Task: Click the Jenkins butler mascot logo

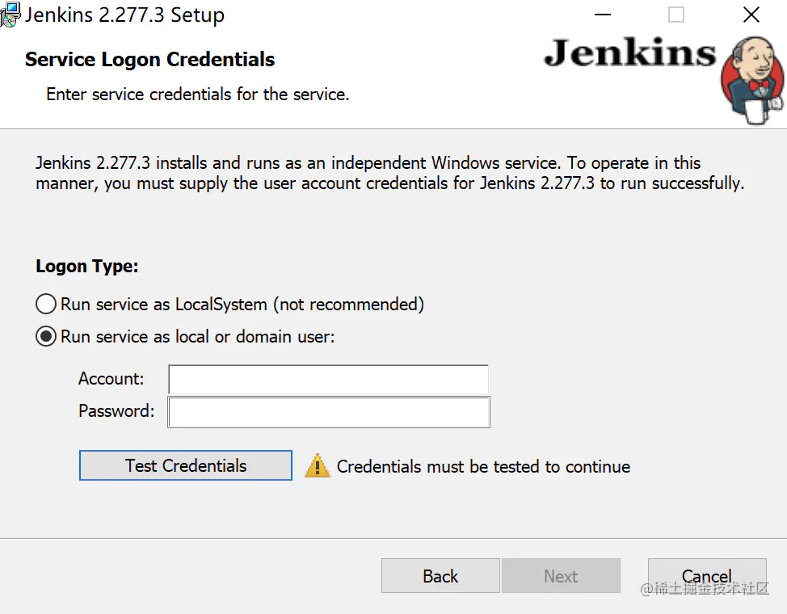Action: (x=752, y=81)
